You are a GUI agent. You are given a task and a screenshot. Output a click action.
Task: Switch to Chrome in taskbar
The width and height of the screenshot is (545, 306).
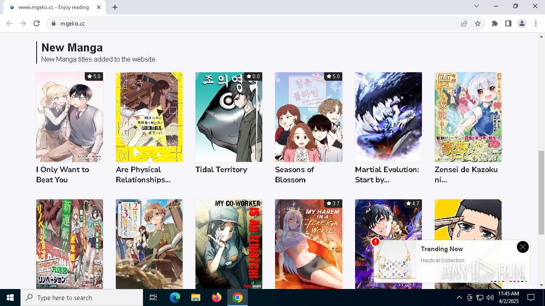pos(238,297)
